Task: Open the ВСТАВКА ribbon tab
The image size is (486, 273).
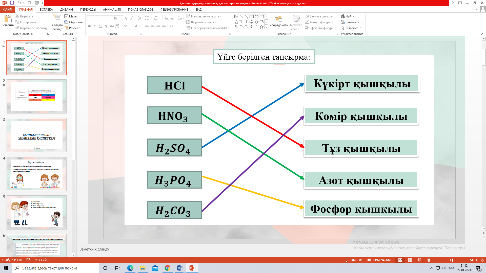Action: coord(46,9)
